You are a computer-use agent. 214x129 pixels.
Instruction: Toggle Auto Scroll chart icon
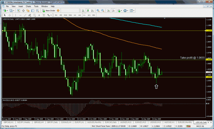(109, 11)
